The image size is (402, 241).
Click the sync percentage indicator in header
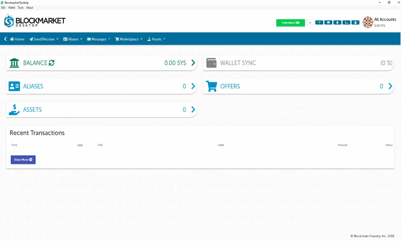(310, 23)
